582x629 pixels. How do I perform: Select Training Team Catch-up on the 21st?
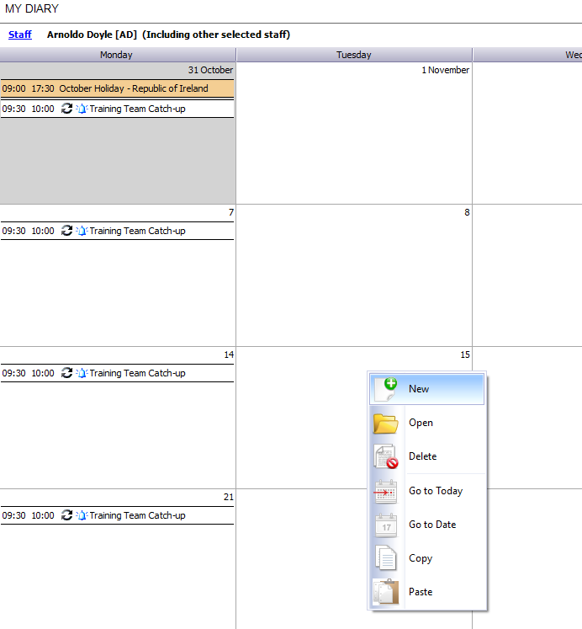point(117,515)
